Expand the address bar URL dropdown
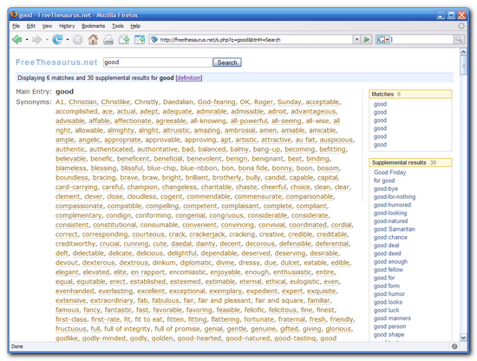477x361 pixels. (x=356, y=40)
